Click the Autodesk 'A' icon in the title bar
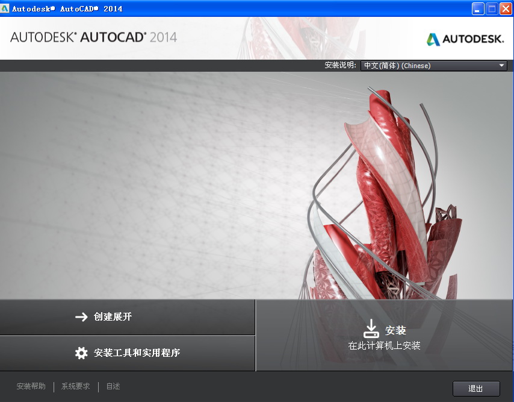Image resolution: width=514 pixels, height=402 pixels. [5, 8]
